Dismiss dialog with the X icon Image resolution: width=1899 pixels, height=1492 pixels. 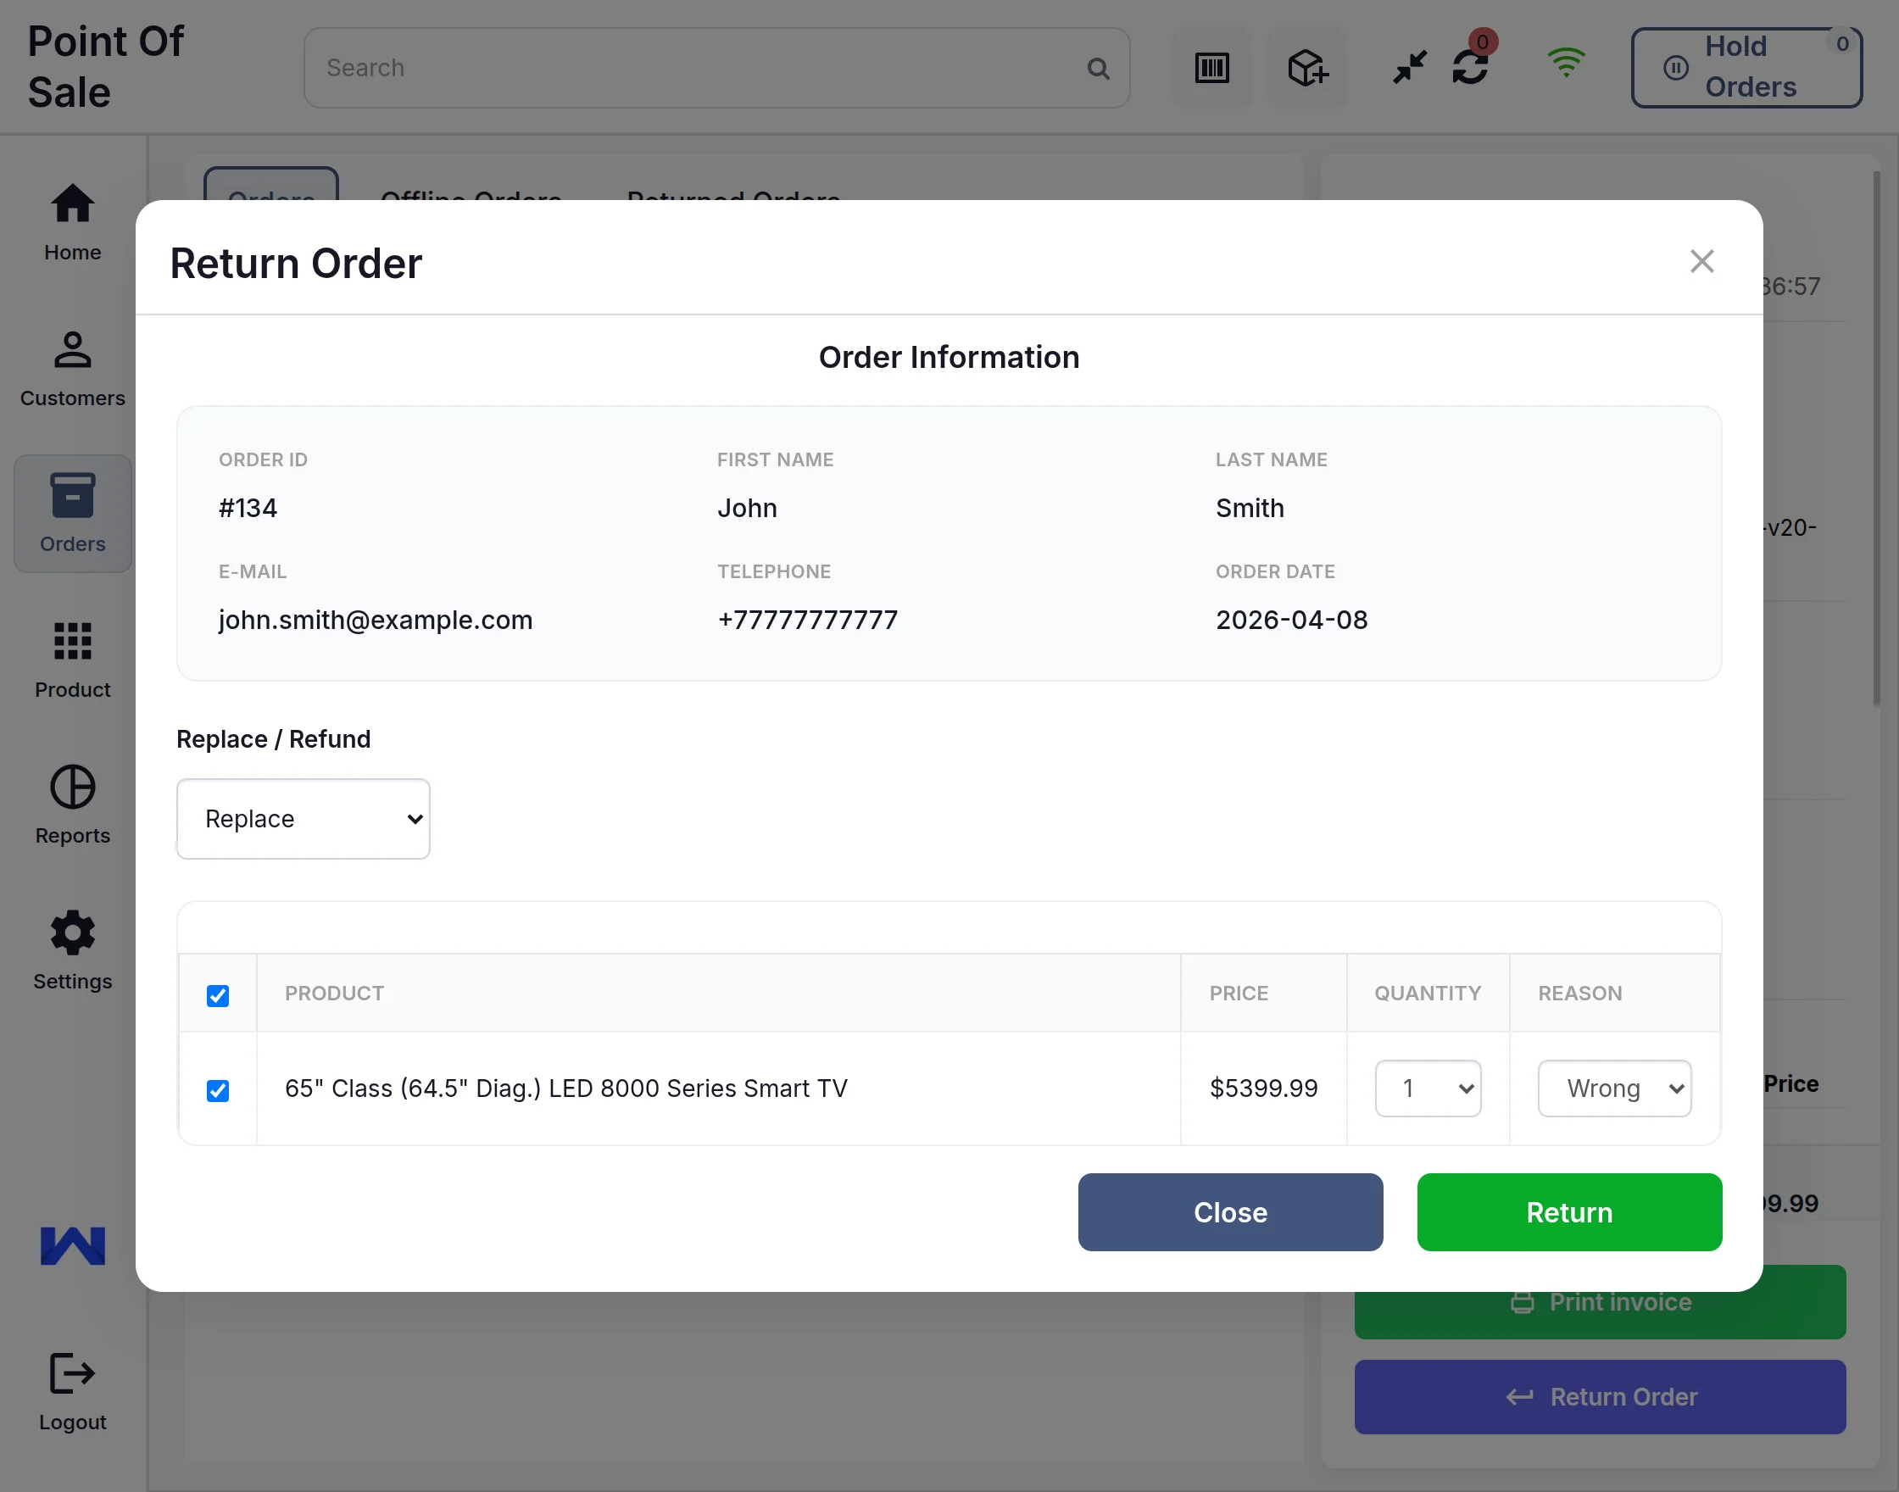tap(1701, 261)
